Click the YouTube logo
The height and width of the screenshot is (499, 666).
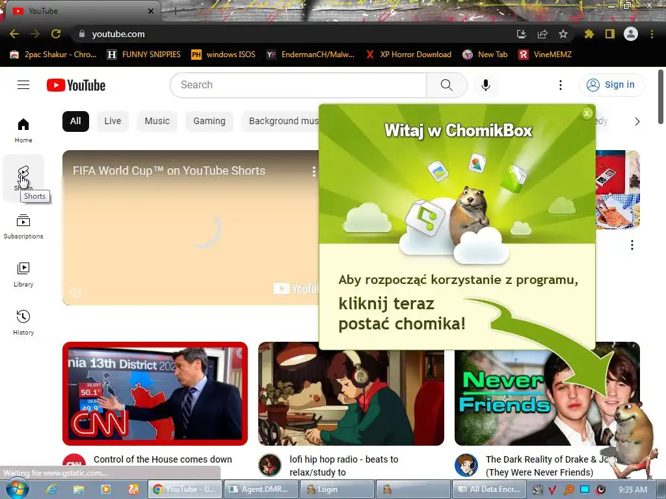pos(76,85)
